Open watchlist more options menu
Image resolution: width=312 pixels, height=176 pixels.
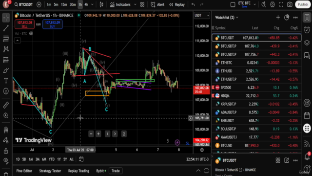295,18
